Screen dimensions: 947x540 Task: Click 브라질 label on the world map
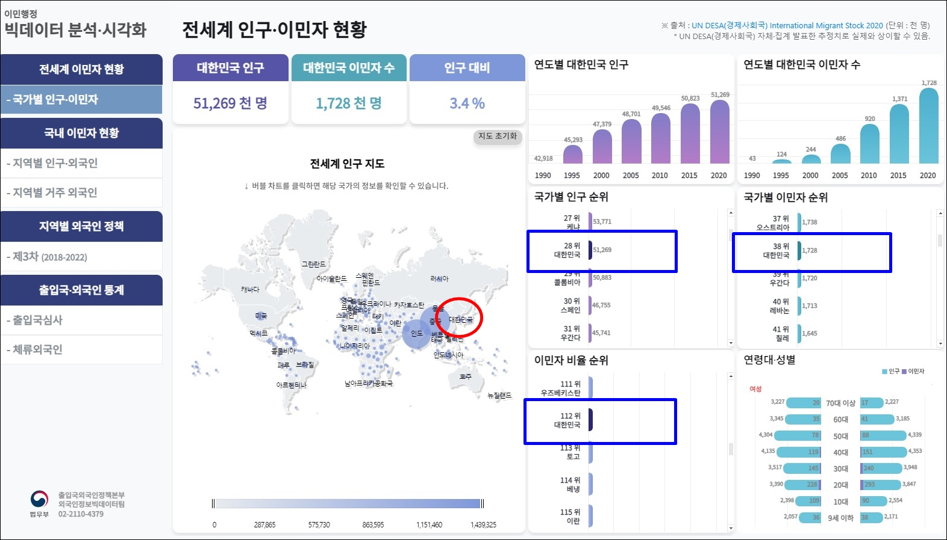point(305,365)
